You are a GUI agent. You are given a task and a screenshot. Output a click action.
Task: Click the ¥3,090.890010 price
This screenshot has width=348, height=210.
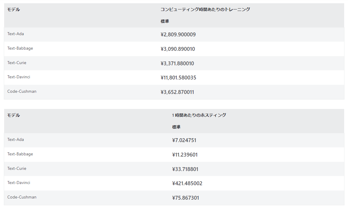coord(178,49)
